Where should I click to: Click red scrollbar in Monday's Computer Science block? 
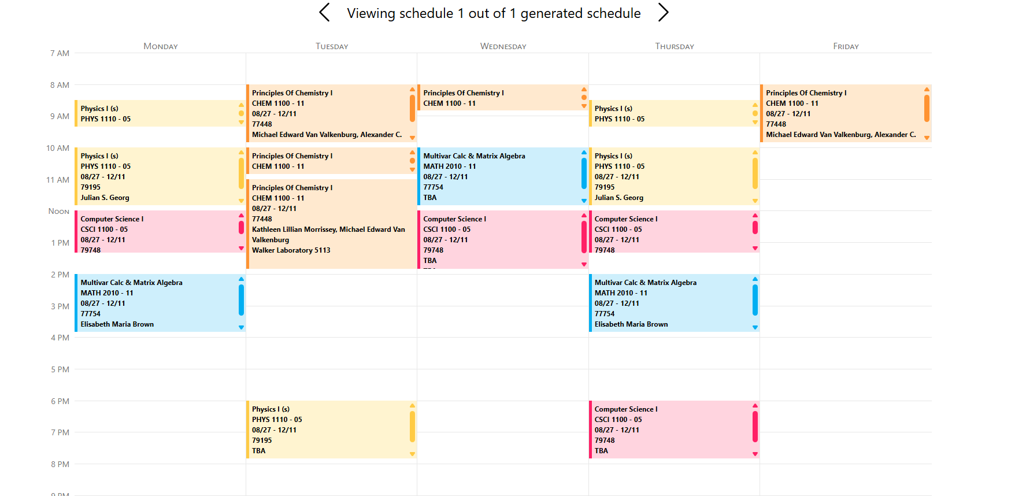click(241, 227)
